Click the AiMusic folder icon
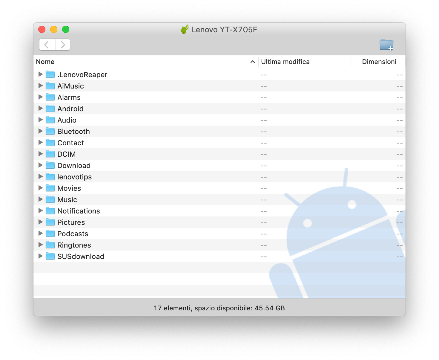The width and height of the screenshot is (439, 360). pos(50,86)
